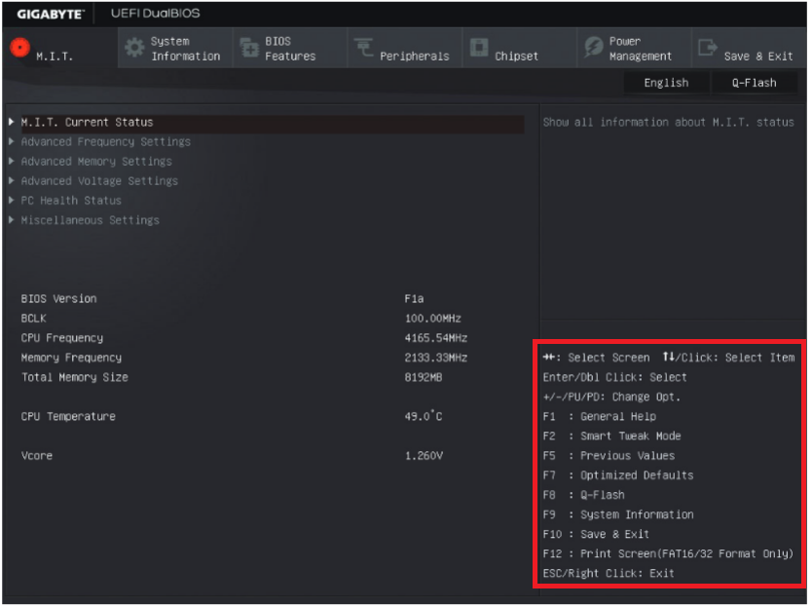Click the English language button
The width and height of the screenshot is (812, 607).
tap(667, 83)
